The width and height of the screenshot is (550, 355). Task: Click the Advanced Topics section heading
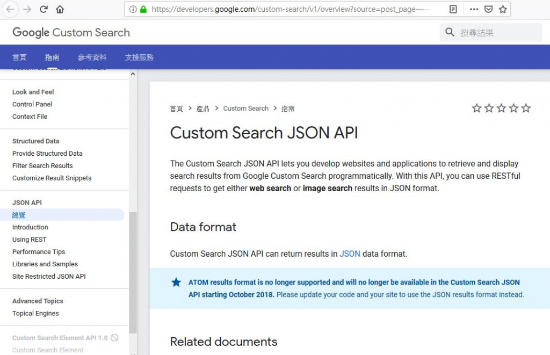(x=38, y=301)
